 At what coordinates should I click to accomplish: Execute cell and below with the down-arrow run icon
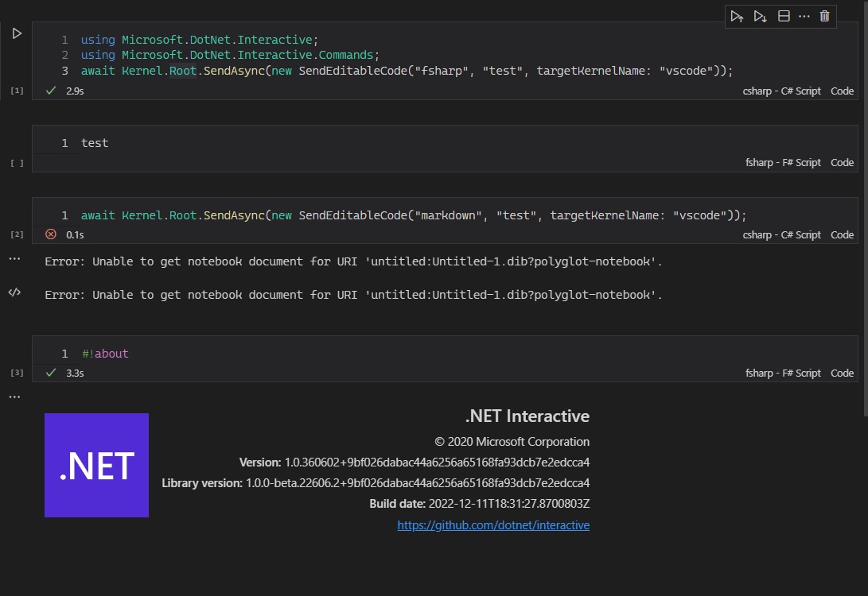tap(758, 16)
